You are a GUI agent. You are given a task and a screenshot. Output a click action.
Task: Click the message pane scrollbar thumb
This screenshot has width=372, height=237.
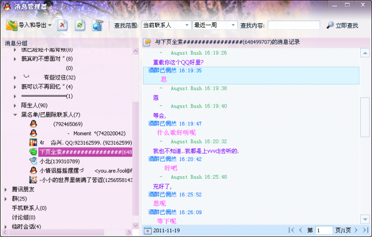[365, 117]
